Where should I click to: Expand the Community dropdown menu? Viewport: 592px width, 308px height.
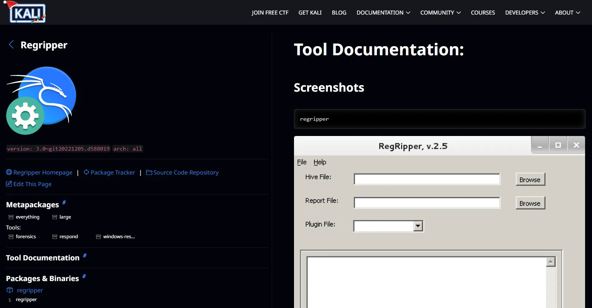pos(440,12)
